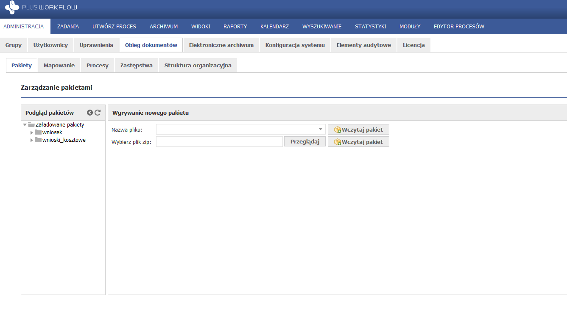The width and height of the screenshot is (567, 317).
Task: Switch to the Elektroniczne archiwum tab
Action: [x=221, y=45]
